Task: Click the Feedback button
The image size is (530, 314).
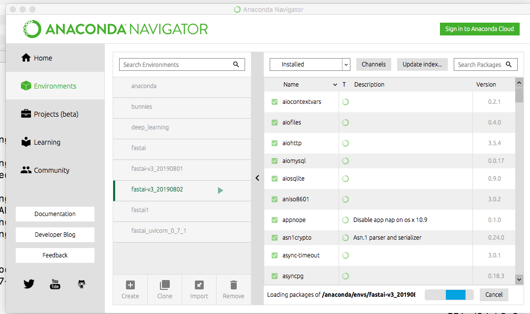Action: pyautogui.click(x=55, y=255)
